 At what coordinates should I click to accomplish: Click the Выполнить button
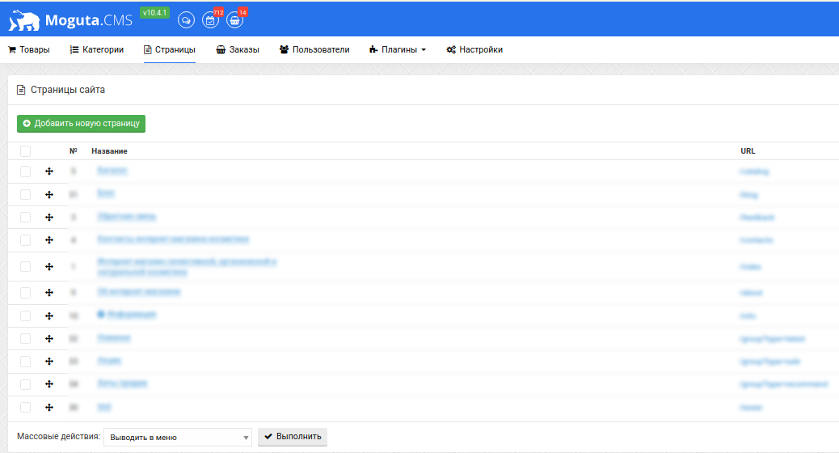click(293, 436)
